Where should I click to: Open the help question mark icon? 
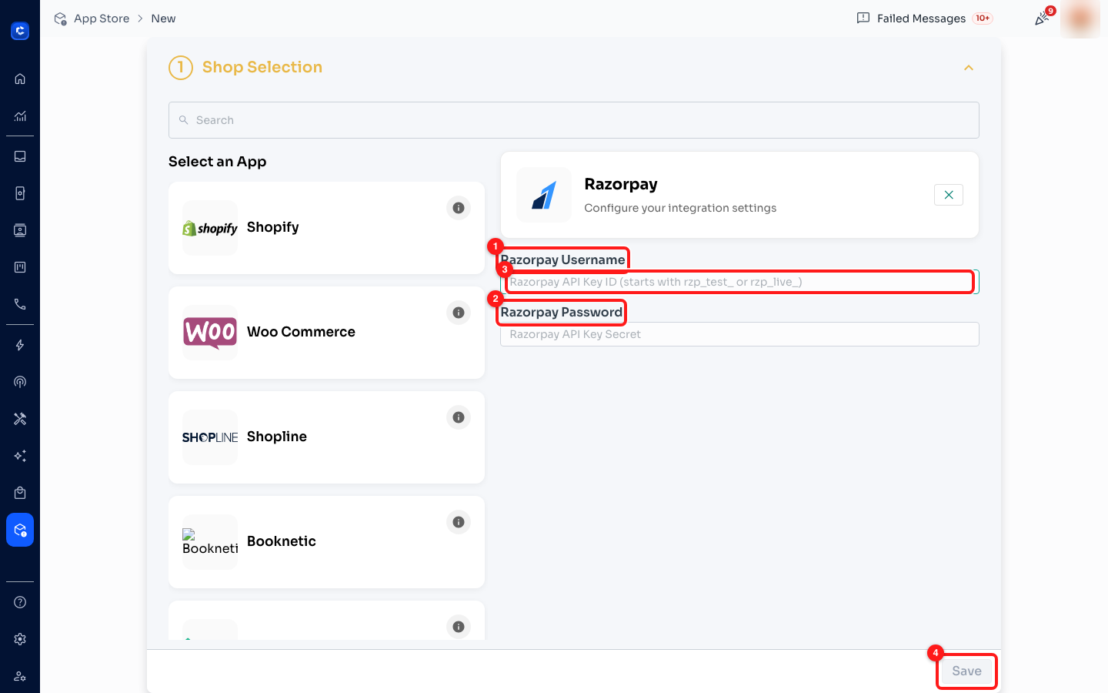pos(20,602)
